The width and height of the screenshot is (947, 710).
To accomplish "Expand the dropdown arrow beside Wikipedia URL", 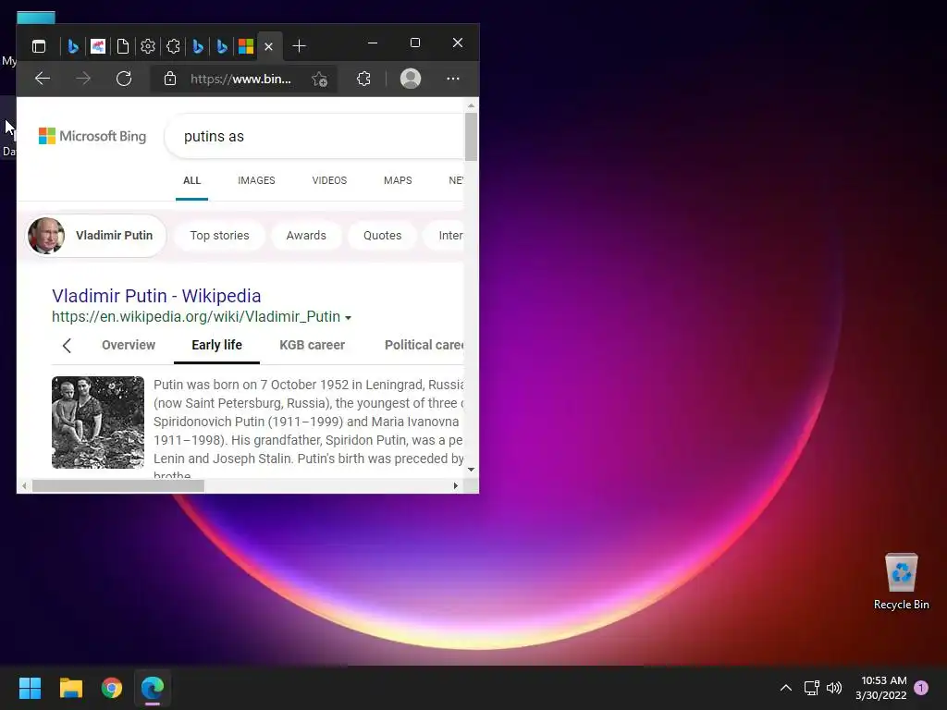I will pos(348,318).
